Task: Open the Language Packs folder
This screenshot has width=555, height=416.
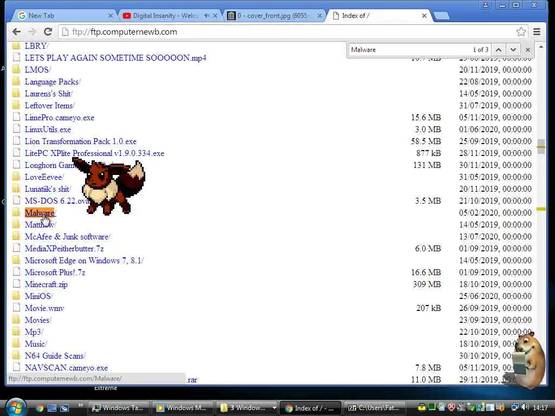Action: 53,82
